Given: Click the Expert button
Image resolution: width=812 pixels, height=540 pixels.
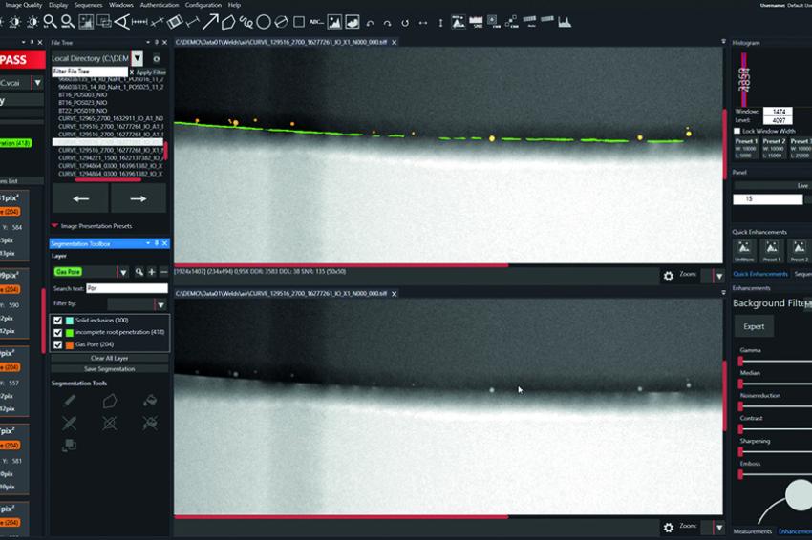Looking at the screenshot, I should pyautogui.click(x=754, y=326).
